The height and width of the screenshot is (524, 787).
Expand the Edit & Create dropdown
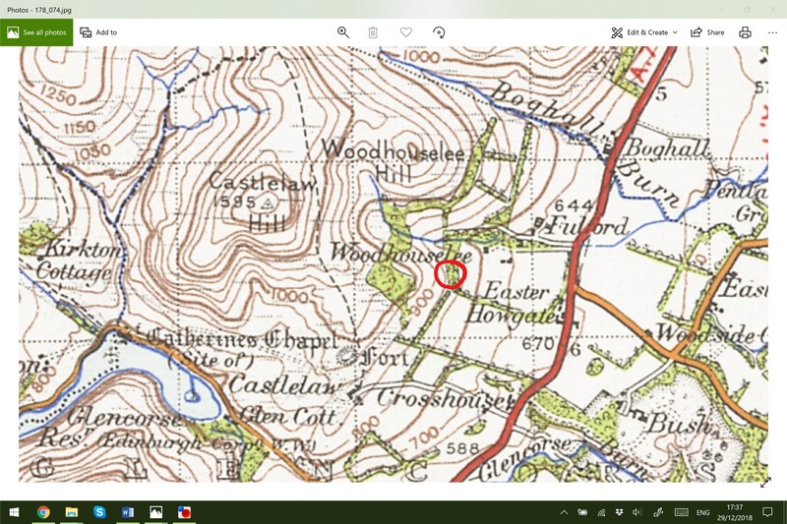644,32
